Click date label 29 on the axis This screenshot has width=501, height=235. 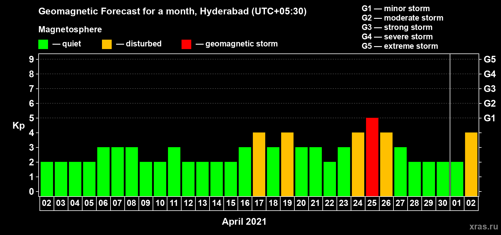[429, 203]
